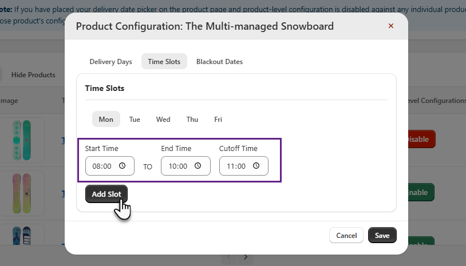The image size is (466, 266).
Task: Close the Product Configuration dialog with X
Action: (391, 26)
